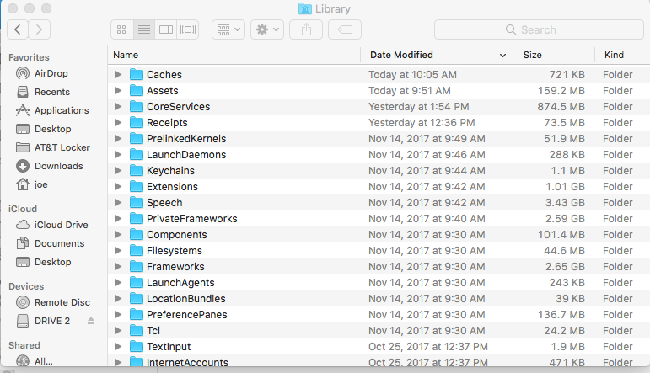The image size is (650, 373).
Task: Eject DRIVE 2
Action: (x=91, y=321)
